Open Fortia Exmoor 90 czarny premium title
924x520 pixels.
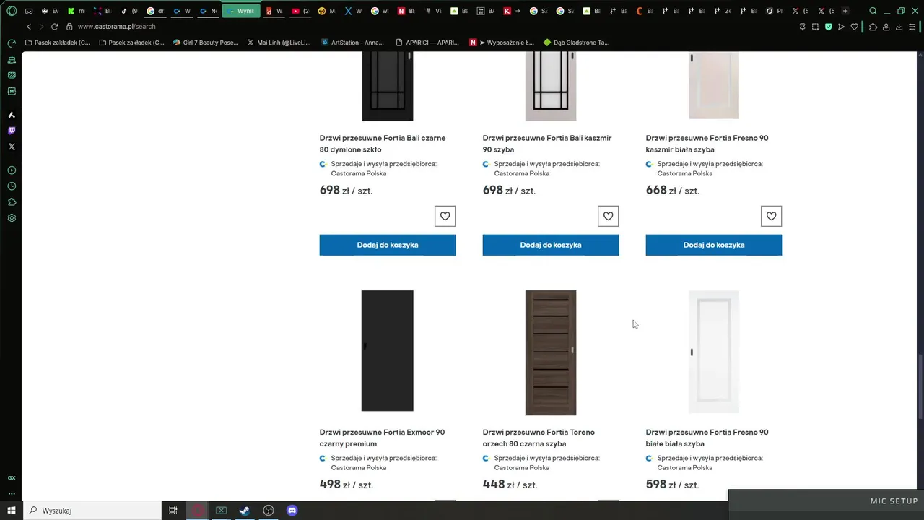[x=382, y=438]
